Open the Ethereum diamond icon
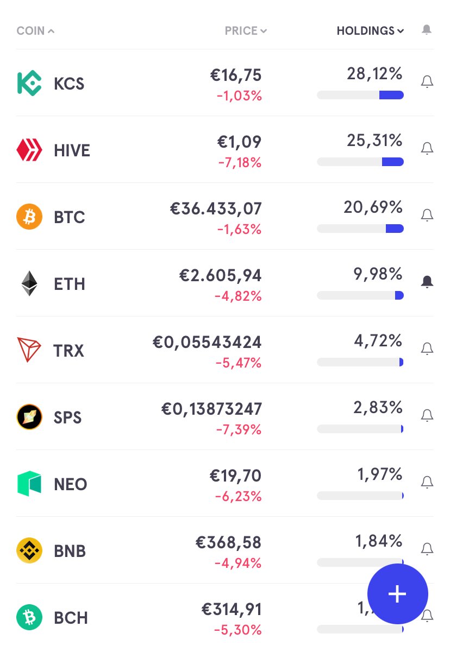The width and height of the screenshot is (450, 646). [x=29, y=283]
